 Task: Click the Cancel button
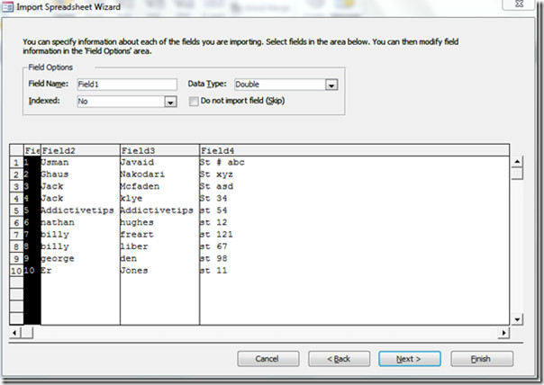pyautogui.click(x=267, y=359)
